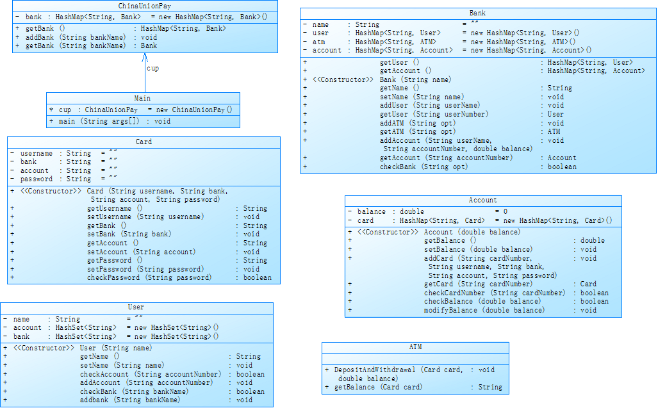Select the User class header
This screenshot has width=658, height=408.
pos(136,307)
